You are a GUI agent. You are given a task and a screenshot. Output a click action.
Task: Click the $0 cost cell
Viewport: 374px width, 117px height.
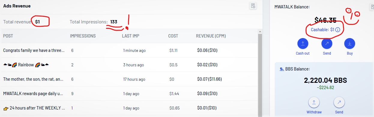click(172, 79)
